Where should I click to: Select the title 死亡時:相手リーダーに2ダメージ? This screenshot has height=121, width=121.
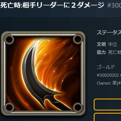pyautogui.click(x=52, y=5)
